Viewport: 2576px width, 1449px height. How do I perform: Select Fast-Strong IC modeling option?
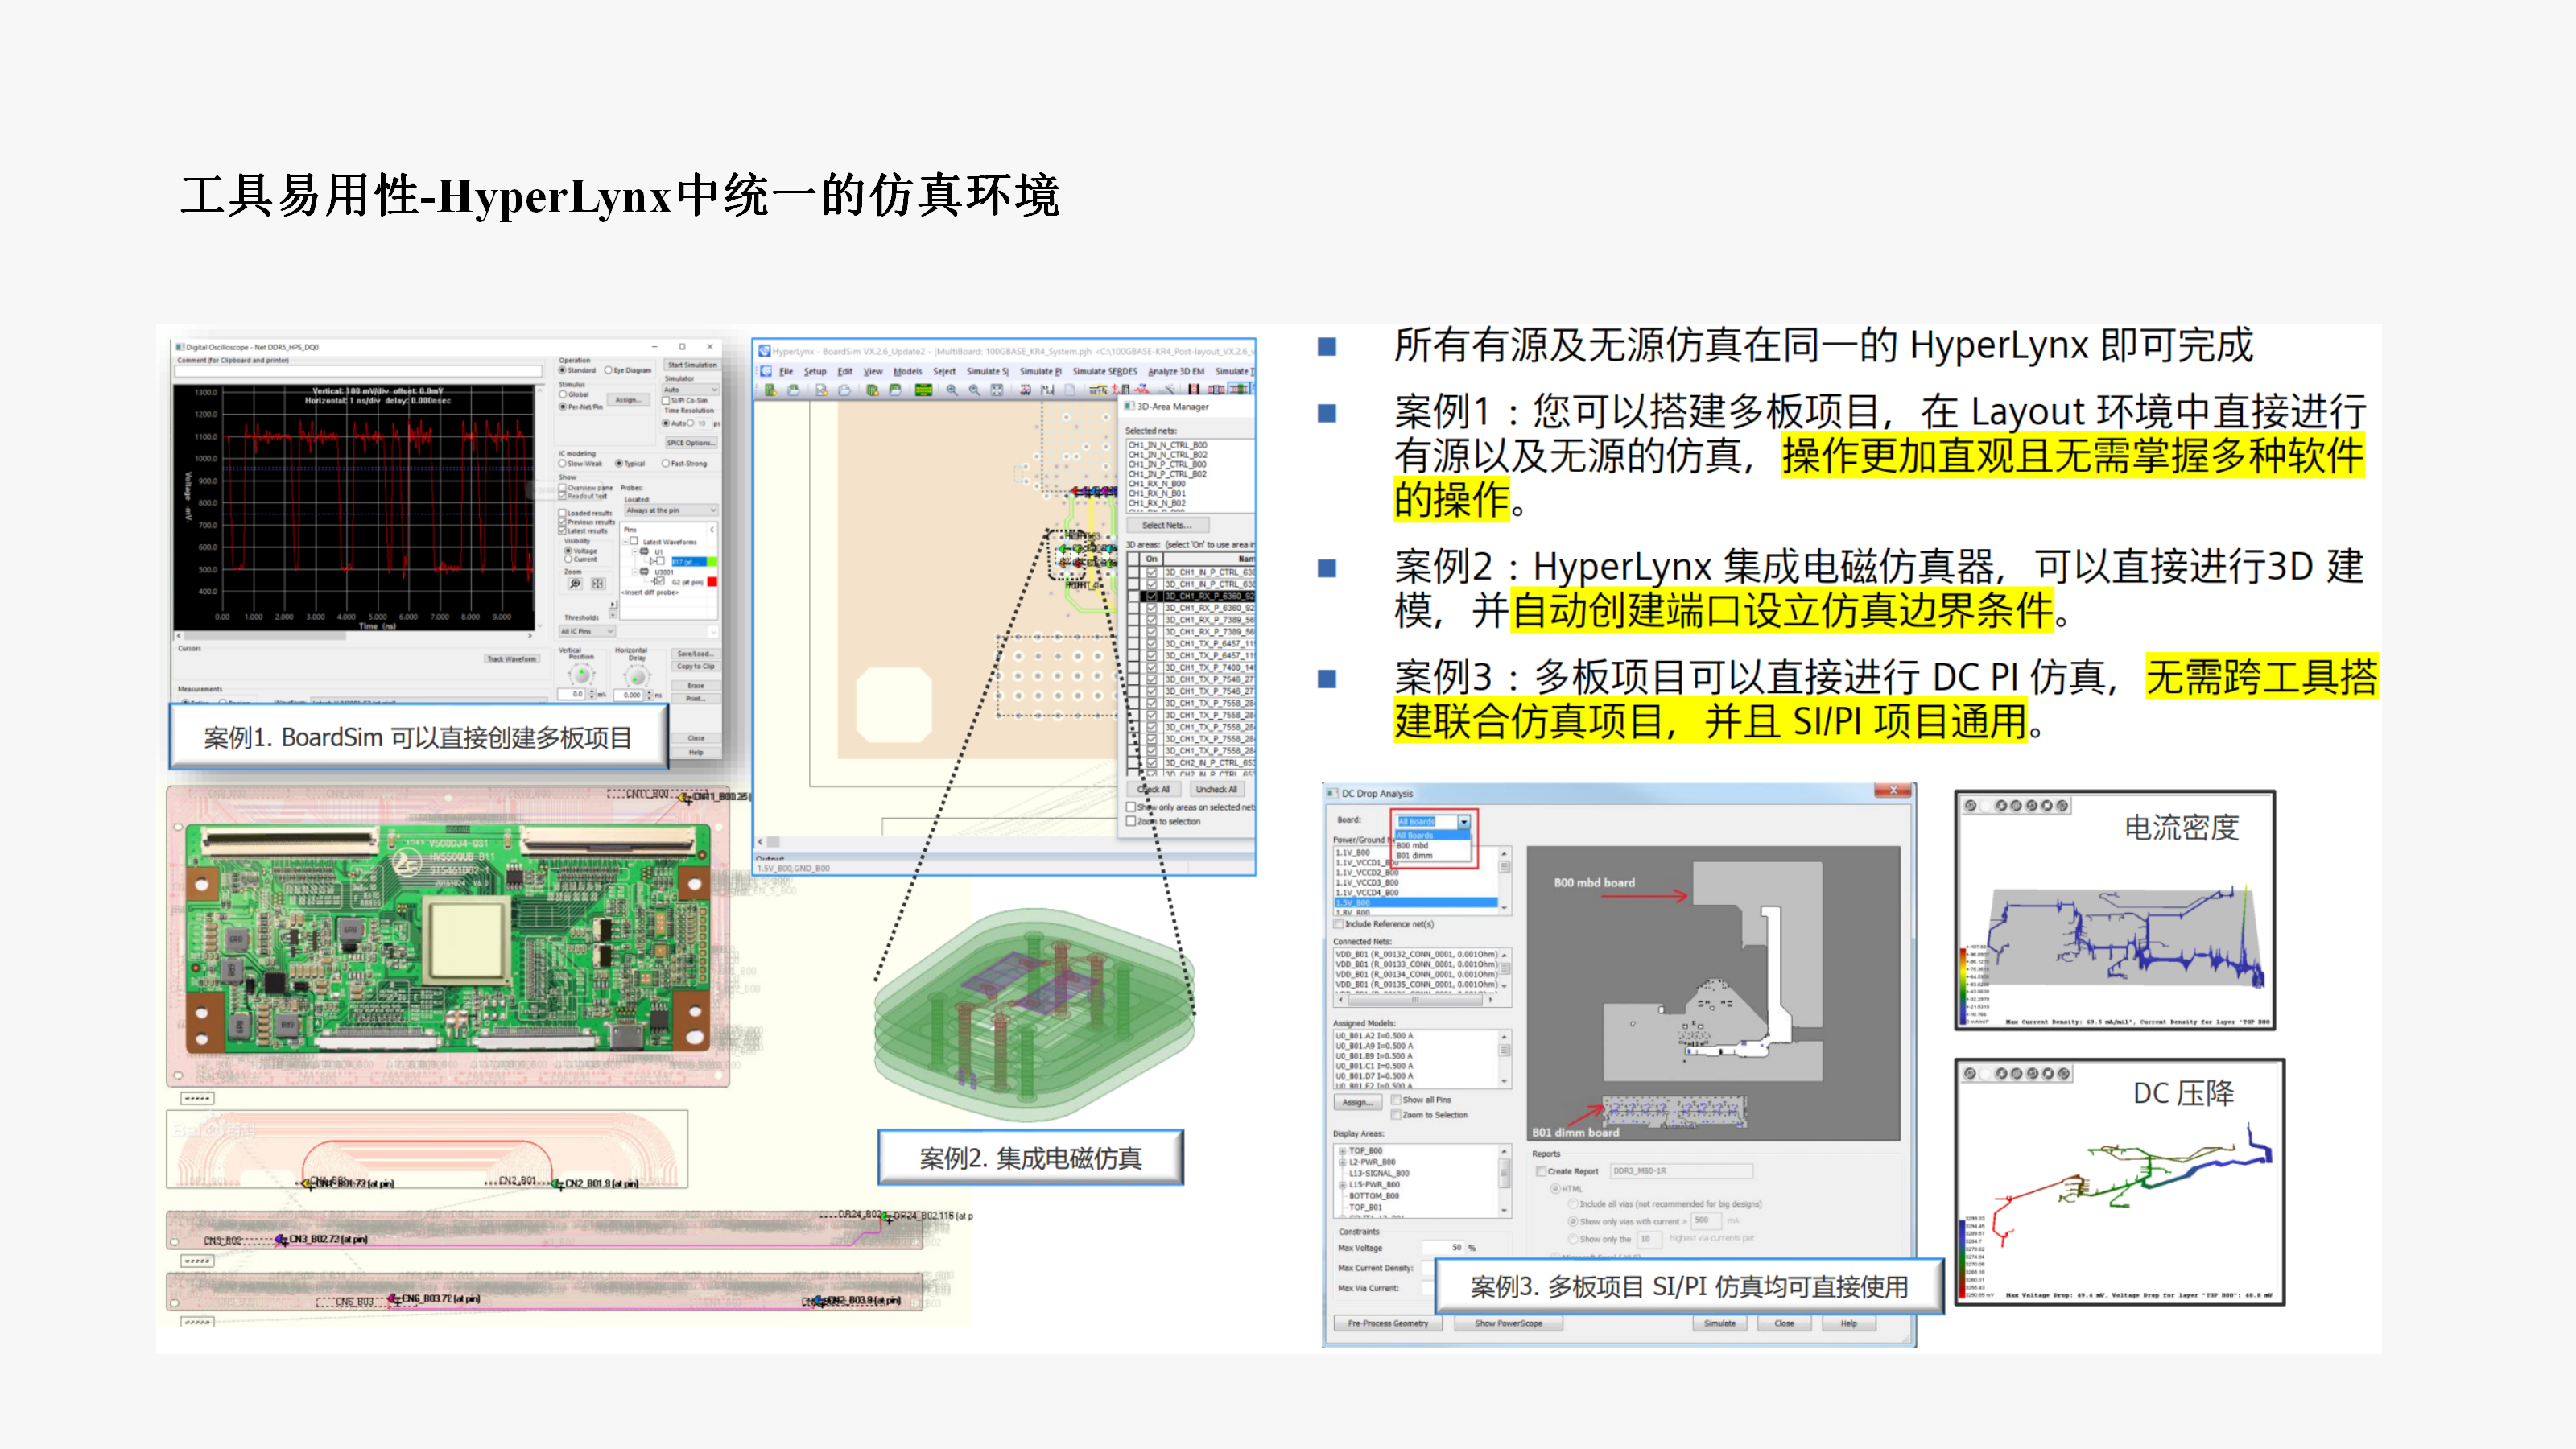[x=666, y=464]
